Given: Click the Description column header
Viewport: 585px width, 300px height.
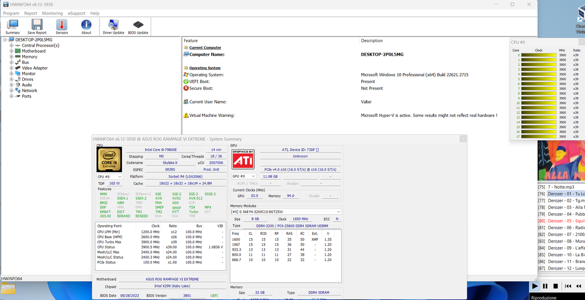Looking at the screenshot, I should 372,41.
